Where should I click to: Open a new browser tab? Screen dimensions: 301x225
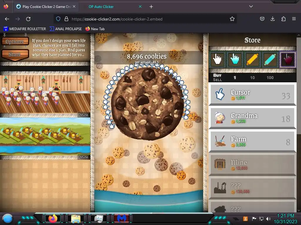(151, 7)
